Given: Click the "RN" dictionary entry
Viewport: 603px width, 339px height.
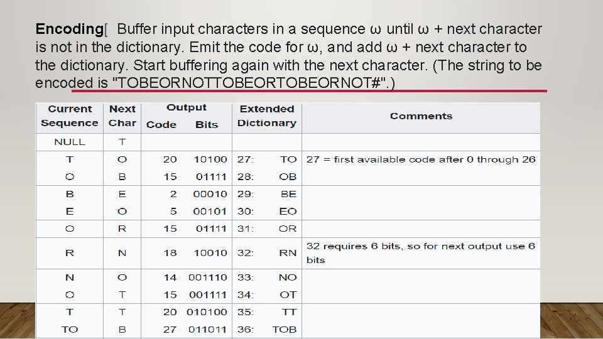Looking at the screenshot, I should click(288, 253).
